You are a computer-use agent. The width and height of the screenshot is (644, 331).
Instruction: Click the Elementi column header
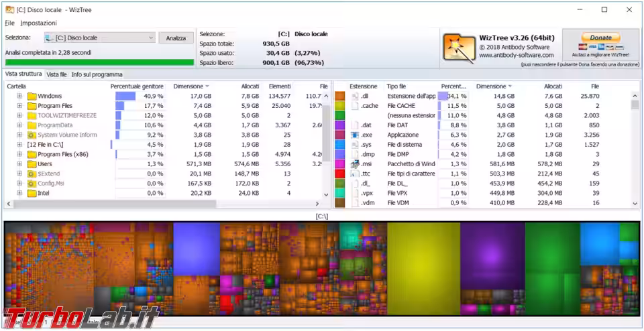click(x=280, y=86)
